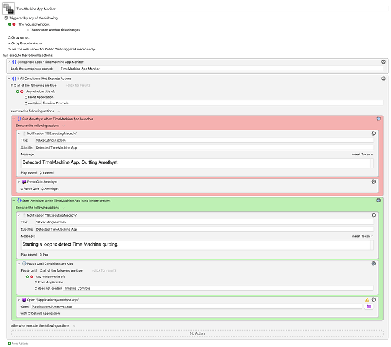Add a condition in the Pause Until action
Image resolution: width=391 pixels, height=347 pixels.
(27, 277)
